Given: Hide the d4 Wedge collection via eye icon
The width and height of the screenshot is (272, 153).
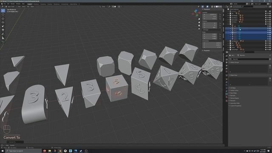Looking at the screenshot, I should tap(268, 16).
